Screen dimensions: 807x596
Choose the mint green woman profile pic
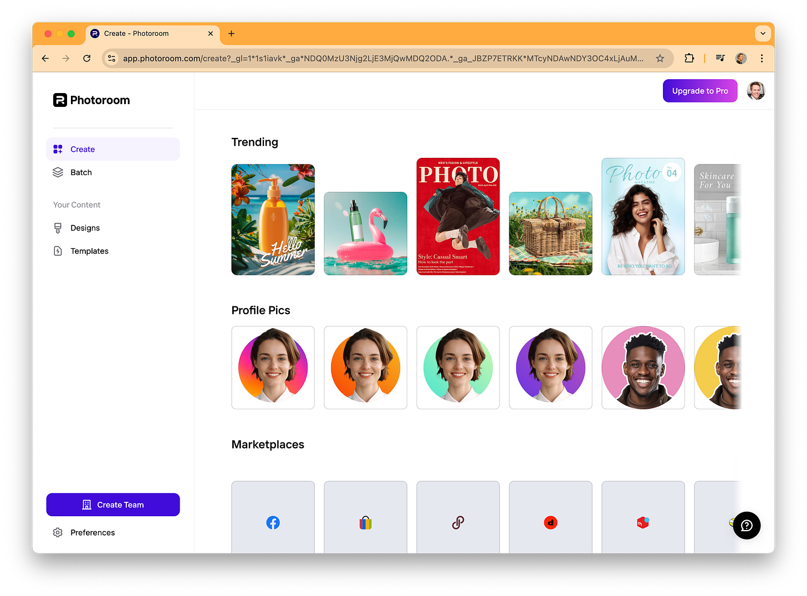[458, 367]
